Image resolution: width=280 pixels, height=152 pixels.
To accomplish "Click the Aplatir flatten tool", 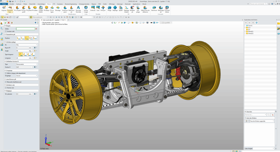I will [x=121, y=9].
